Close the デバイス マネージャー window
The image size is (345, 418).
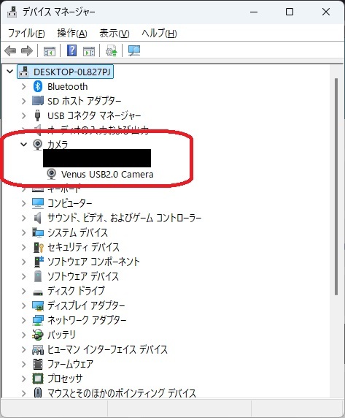[x=326, y=12]
